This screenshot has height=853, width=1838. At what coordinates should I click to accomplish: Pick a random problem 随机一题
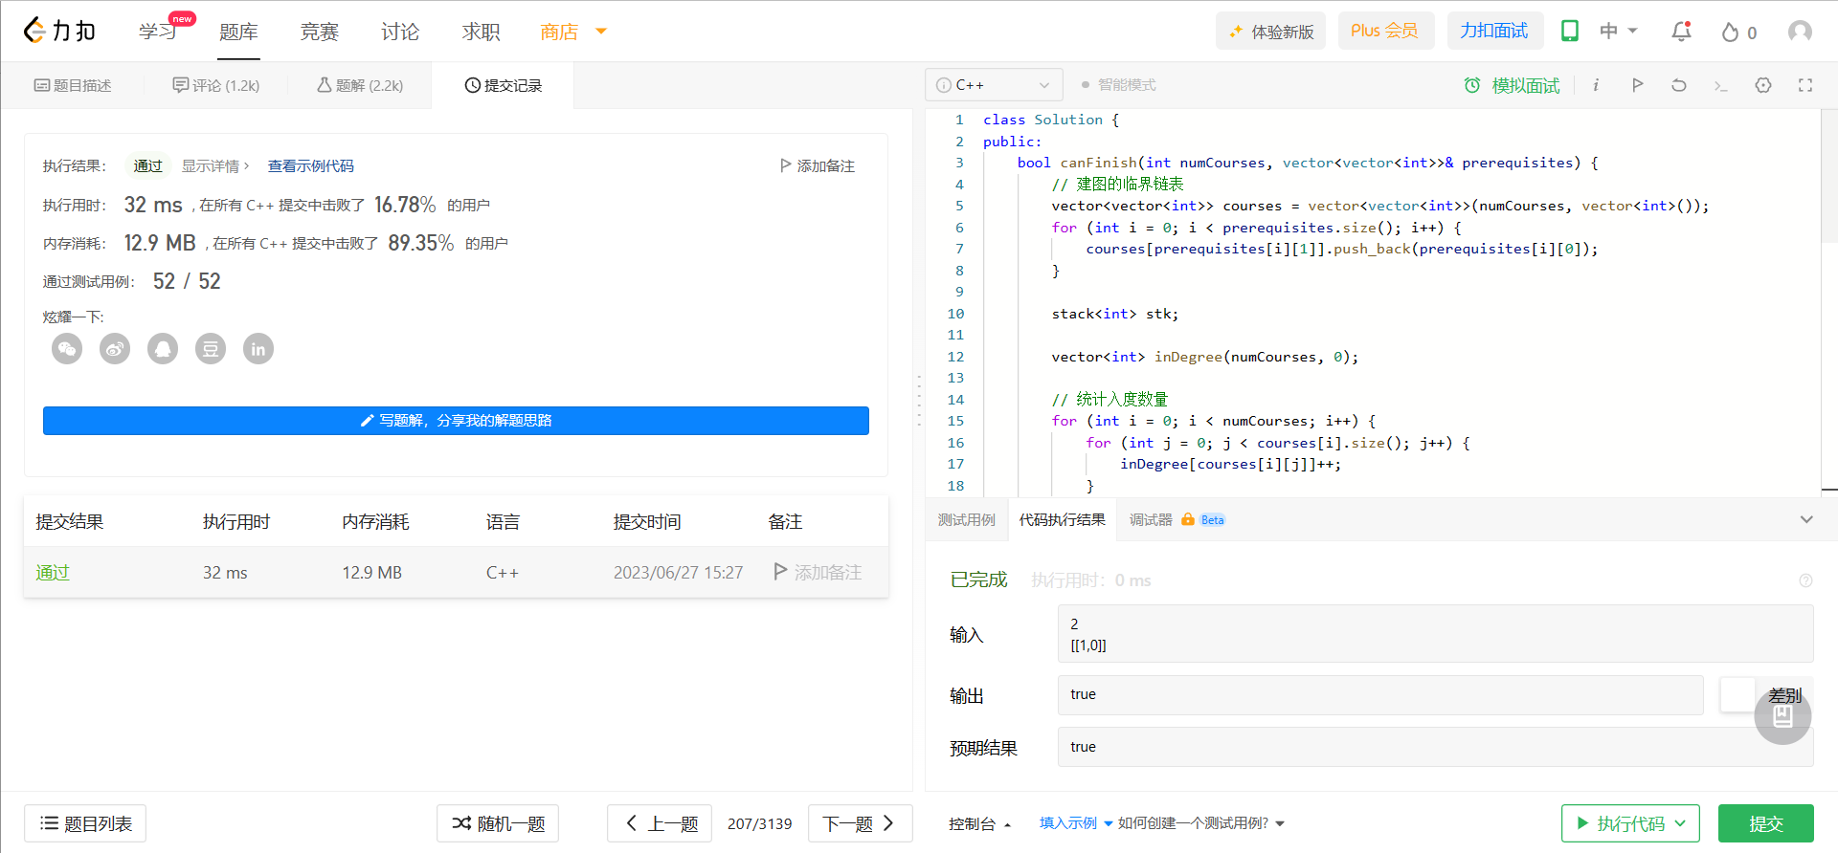[x=498, y=823]
